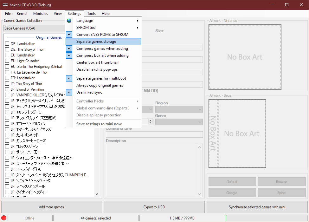Check the EU: Light Crusader checkbox
Image resolution: width=309 pixels, height=222 pixels.
[x=7, y=61]
